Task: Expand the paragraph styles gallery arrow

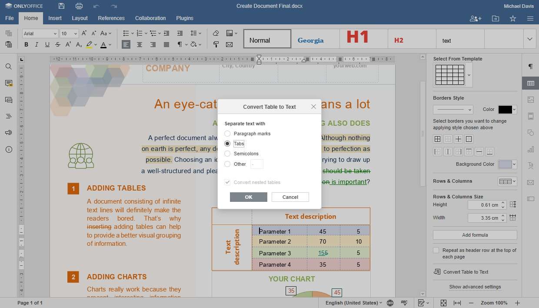Action: tap(529, 39)
